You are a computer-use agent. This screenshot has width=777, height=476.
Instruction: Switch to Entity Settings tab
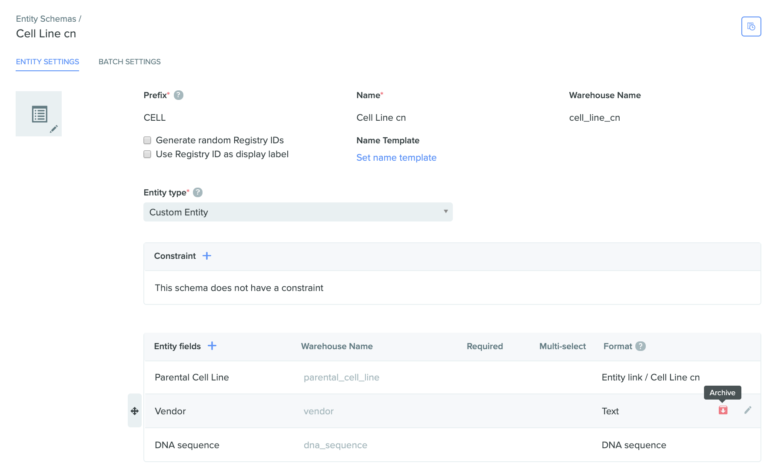click(x=47, y=62)
